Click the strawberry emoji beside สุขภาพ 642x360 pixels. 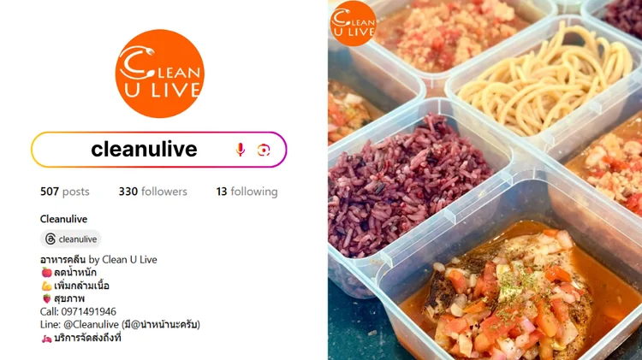(47, 298)
